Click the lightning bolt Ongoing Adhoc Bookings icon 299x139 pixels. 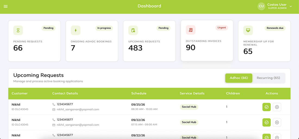pyautogui.click(x=76, y=30)
